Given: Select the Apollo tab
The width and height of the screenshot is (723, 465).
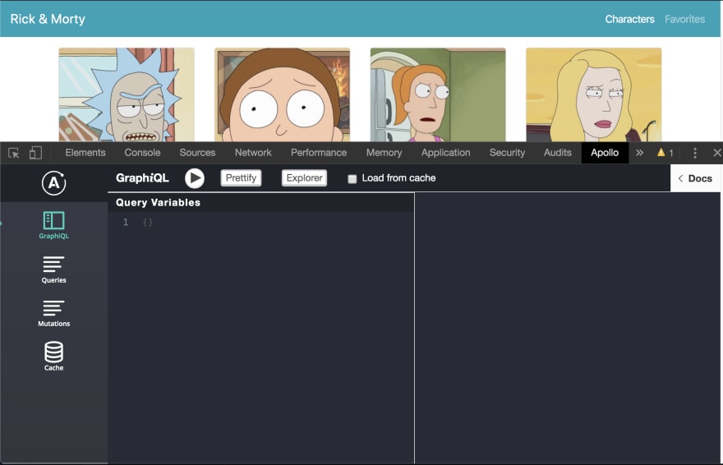Looking at the screenshot, I should coord(605,153).
